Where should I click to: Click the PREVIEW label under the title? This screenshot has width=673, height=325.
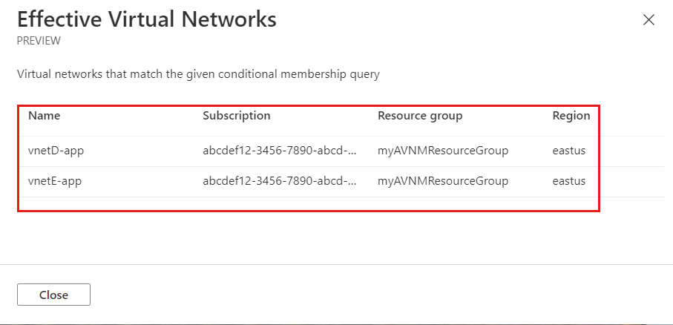click(x=39, y=42)
